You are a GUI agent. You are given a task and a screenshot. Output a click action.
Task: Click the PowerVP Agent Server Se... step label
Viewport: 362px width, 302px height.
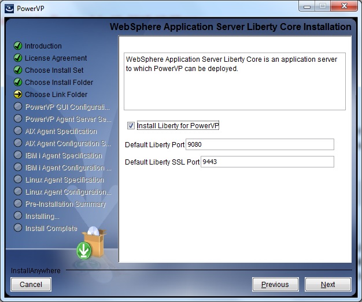68,119
